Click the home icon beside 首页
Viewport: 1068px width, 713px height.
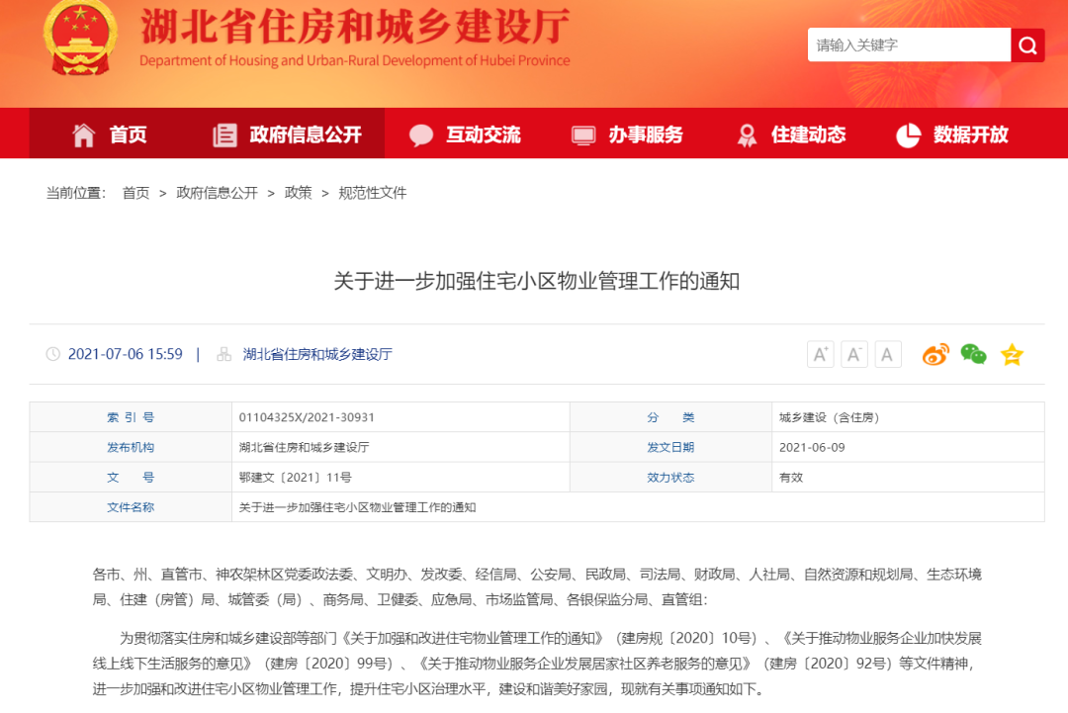click(x=85, y=134)
